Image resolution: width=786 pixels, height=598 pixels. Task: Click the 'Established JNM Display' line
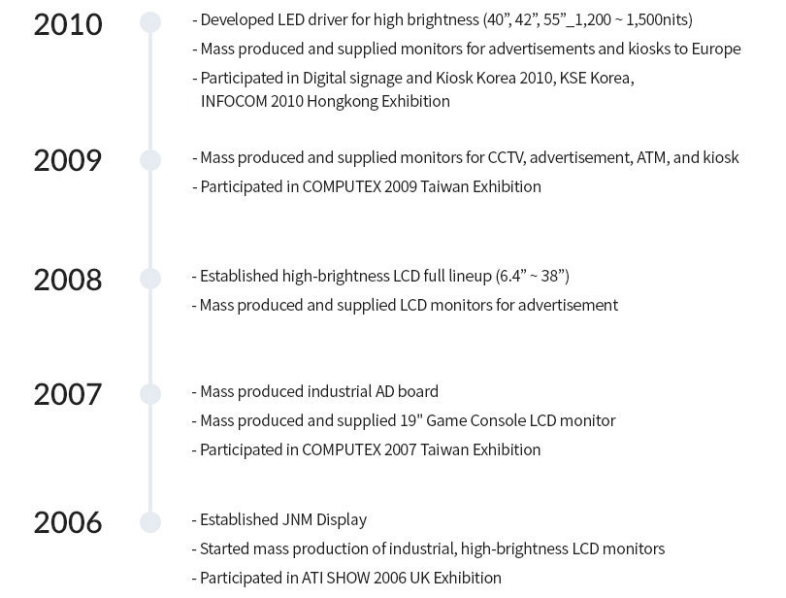tap(279, 519)
